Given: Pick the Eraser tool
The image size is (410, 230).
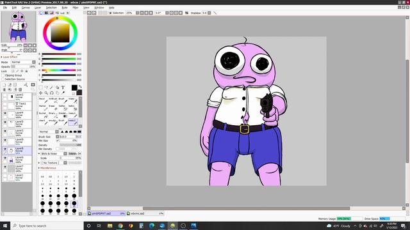Looking at the screenshot, I should (53, 108).
